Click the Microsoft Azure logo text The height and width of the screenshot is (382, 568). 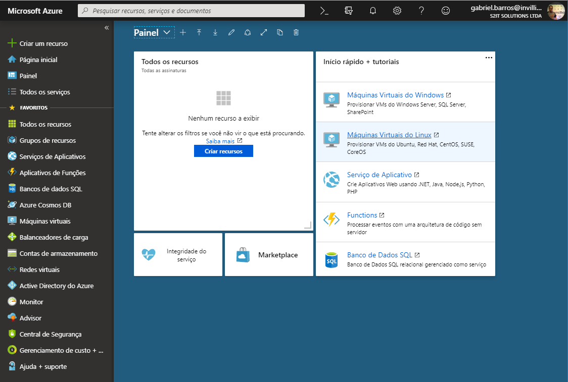35,11
